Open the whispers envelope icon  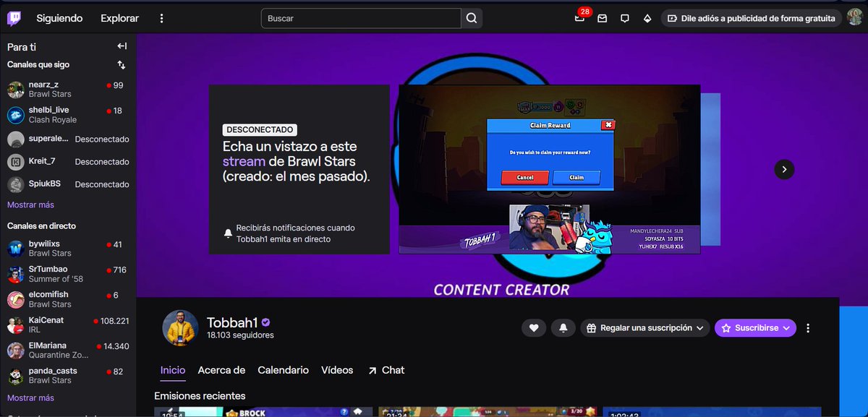pos(602,18)
